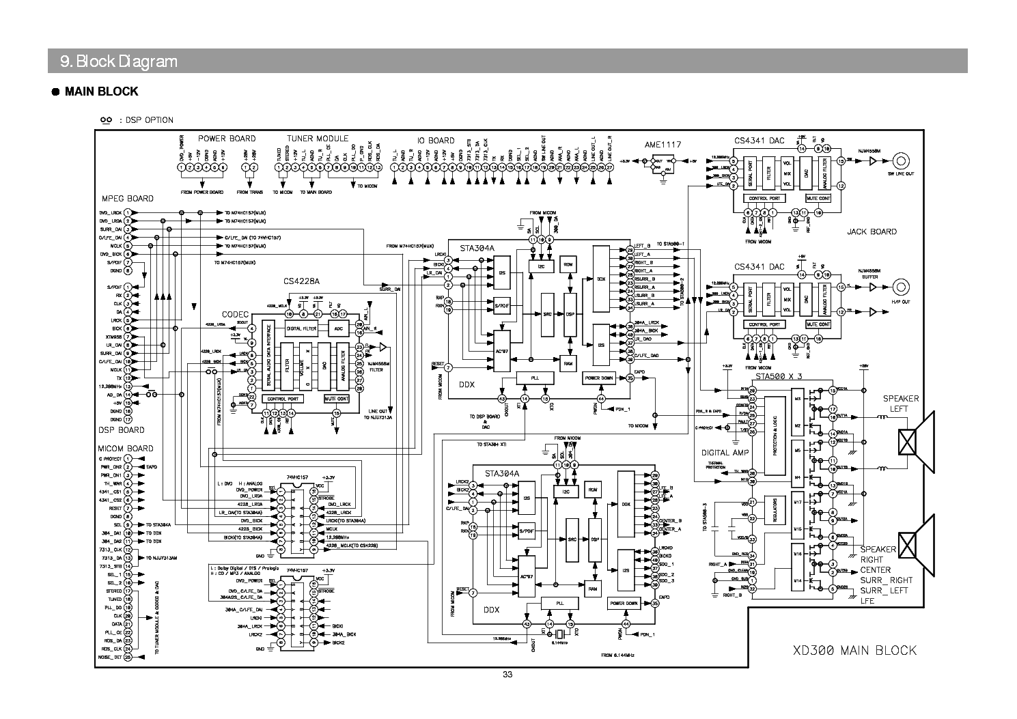Click the 'DIGITAL AMP' label

(726, 453)
